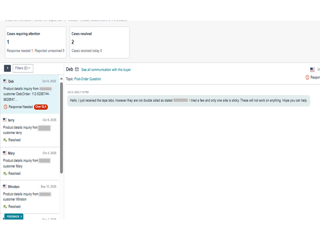320x240 pixels.
Task: Click the Response Needed clock icon on Deb's case
Action: pos(5,107)
